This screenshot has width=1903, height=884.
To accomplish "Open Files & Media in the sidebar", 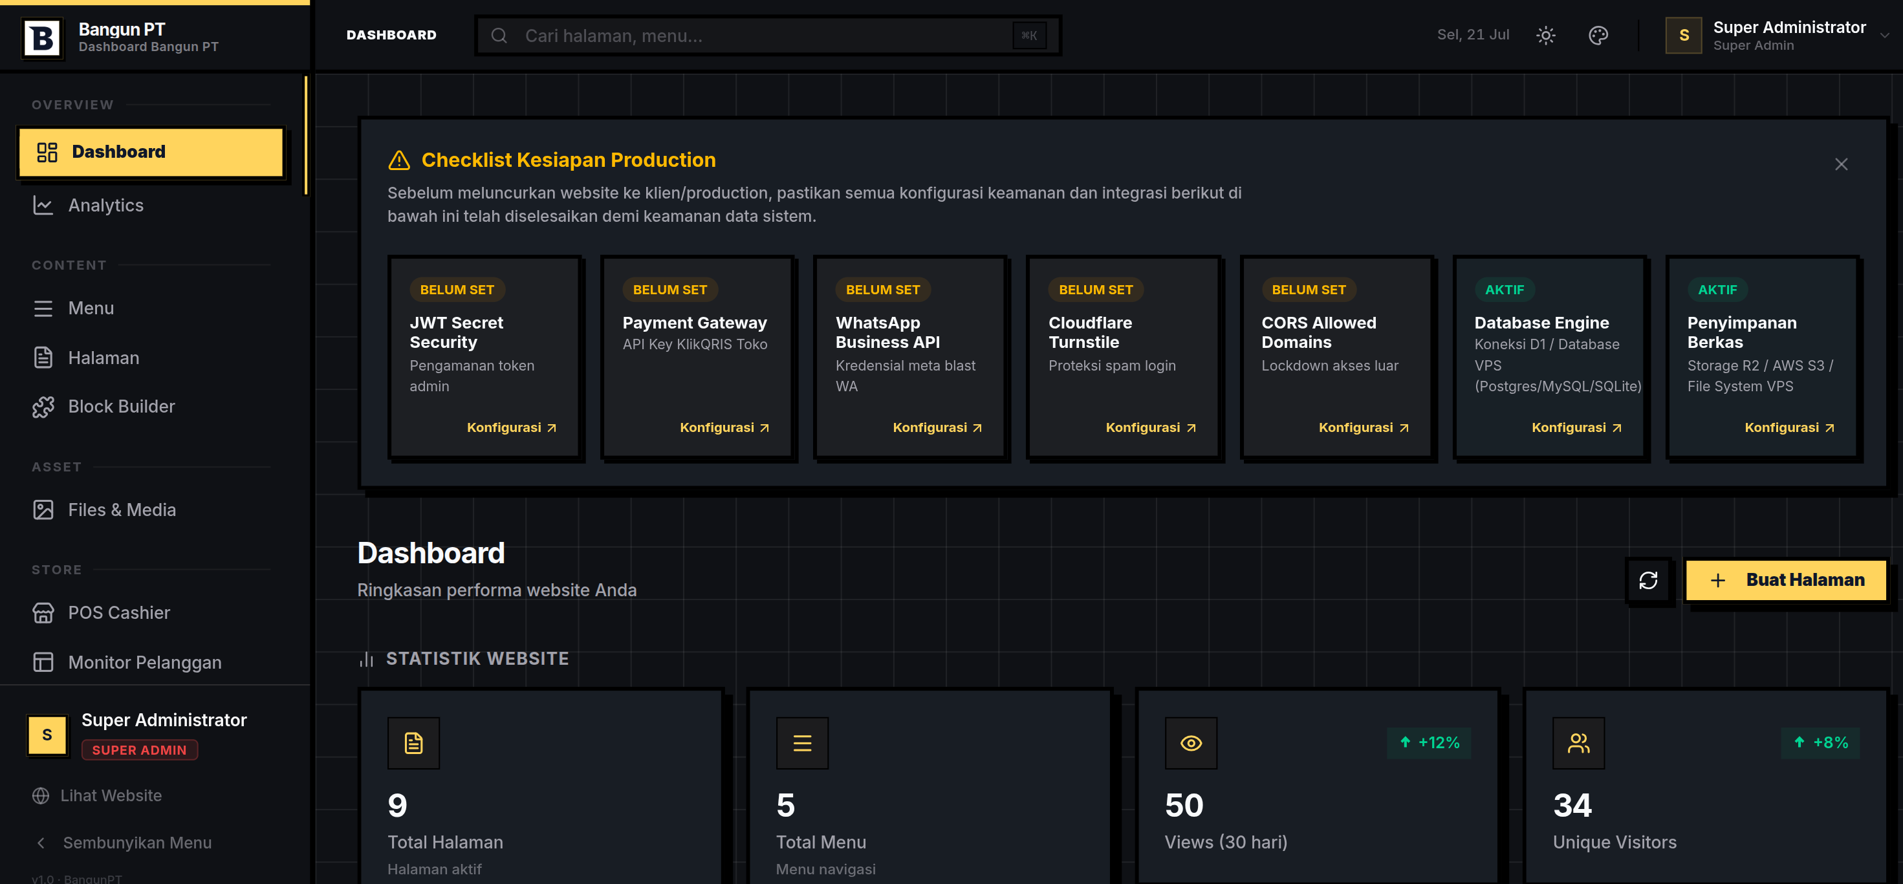I will (151, 510).
